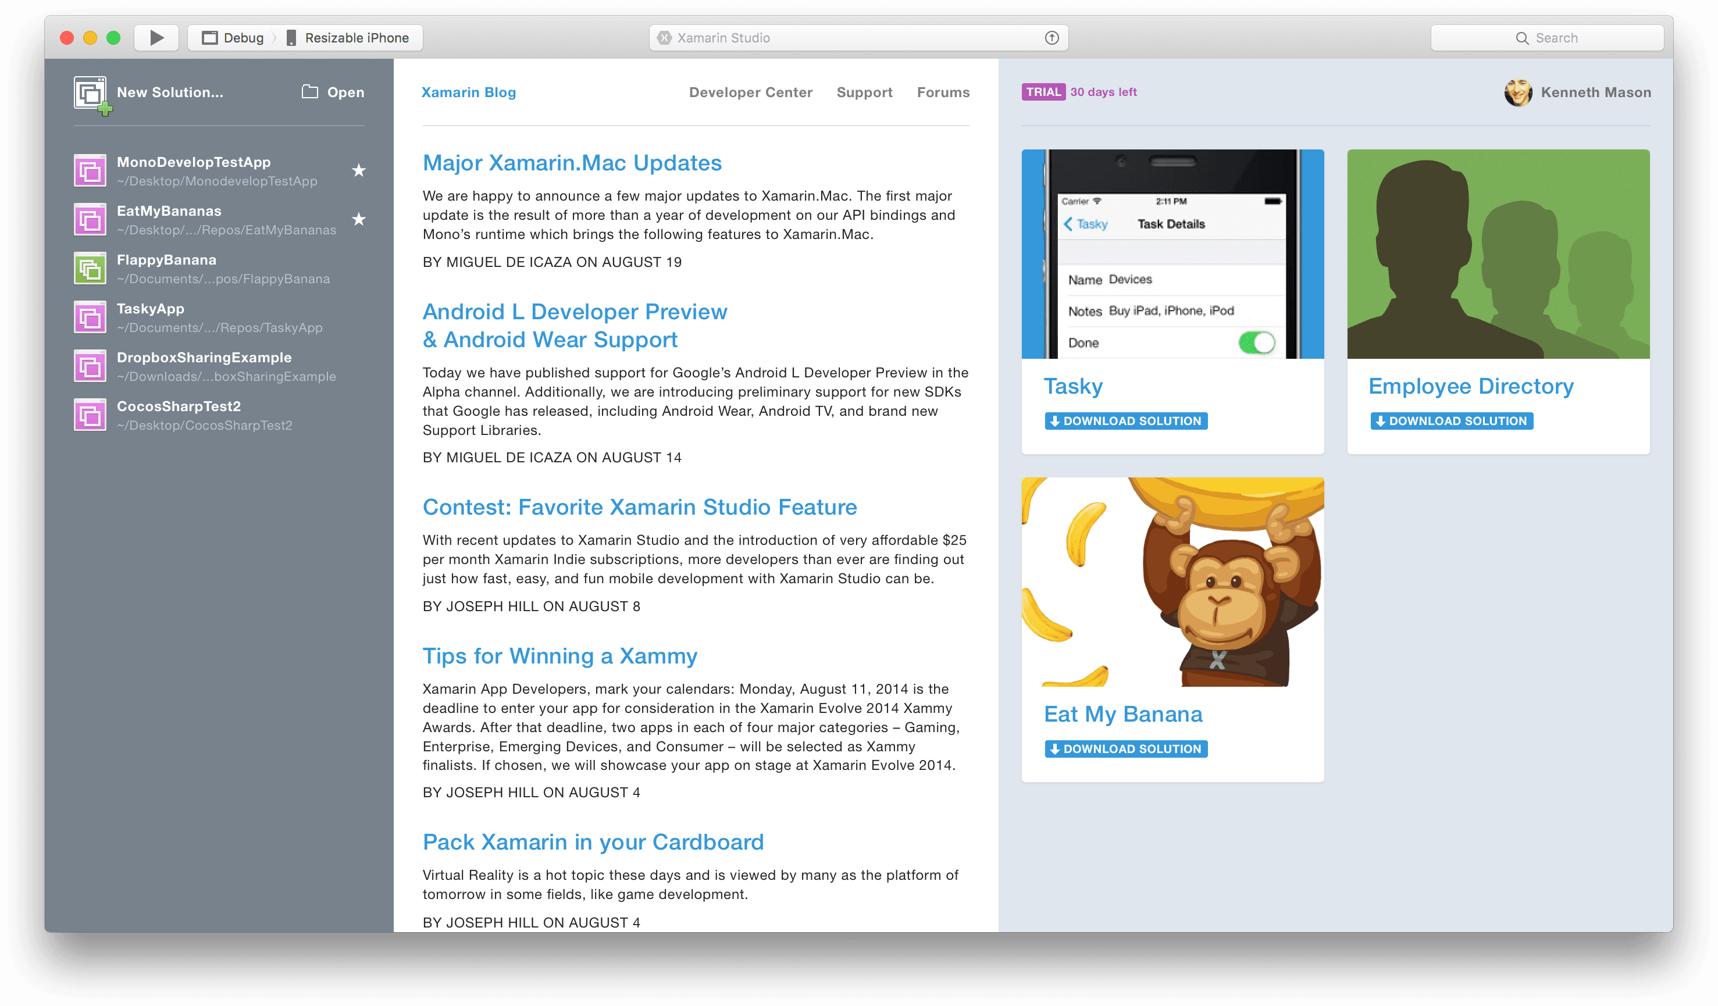Click Download Solution for Tasky
Image resolution: width=1718 pixels, height=1006 pixels.
tap(1125, 420)
